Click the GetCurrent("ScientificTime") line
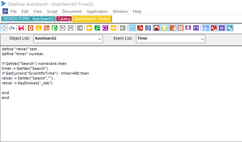The width and height of the screenshot is (242, 142). click(45, 73)
